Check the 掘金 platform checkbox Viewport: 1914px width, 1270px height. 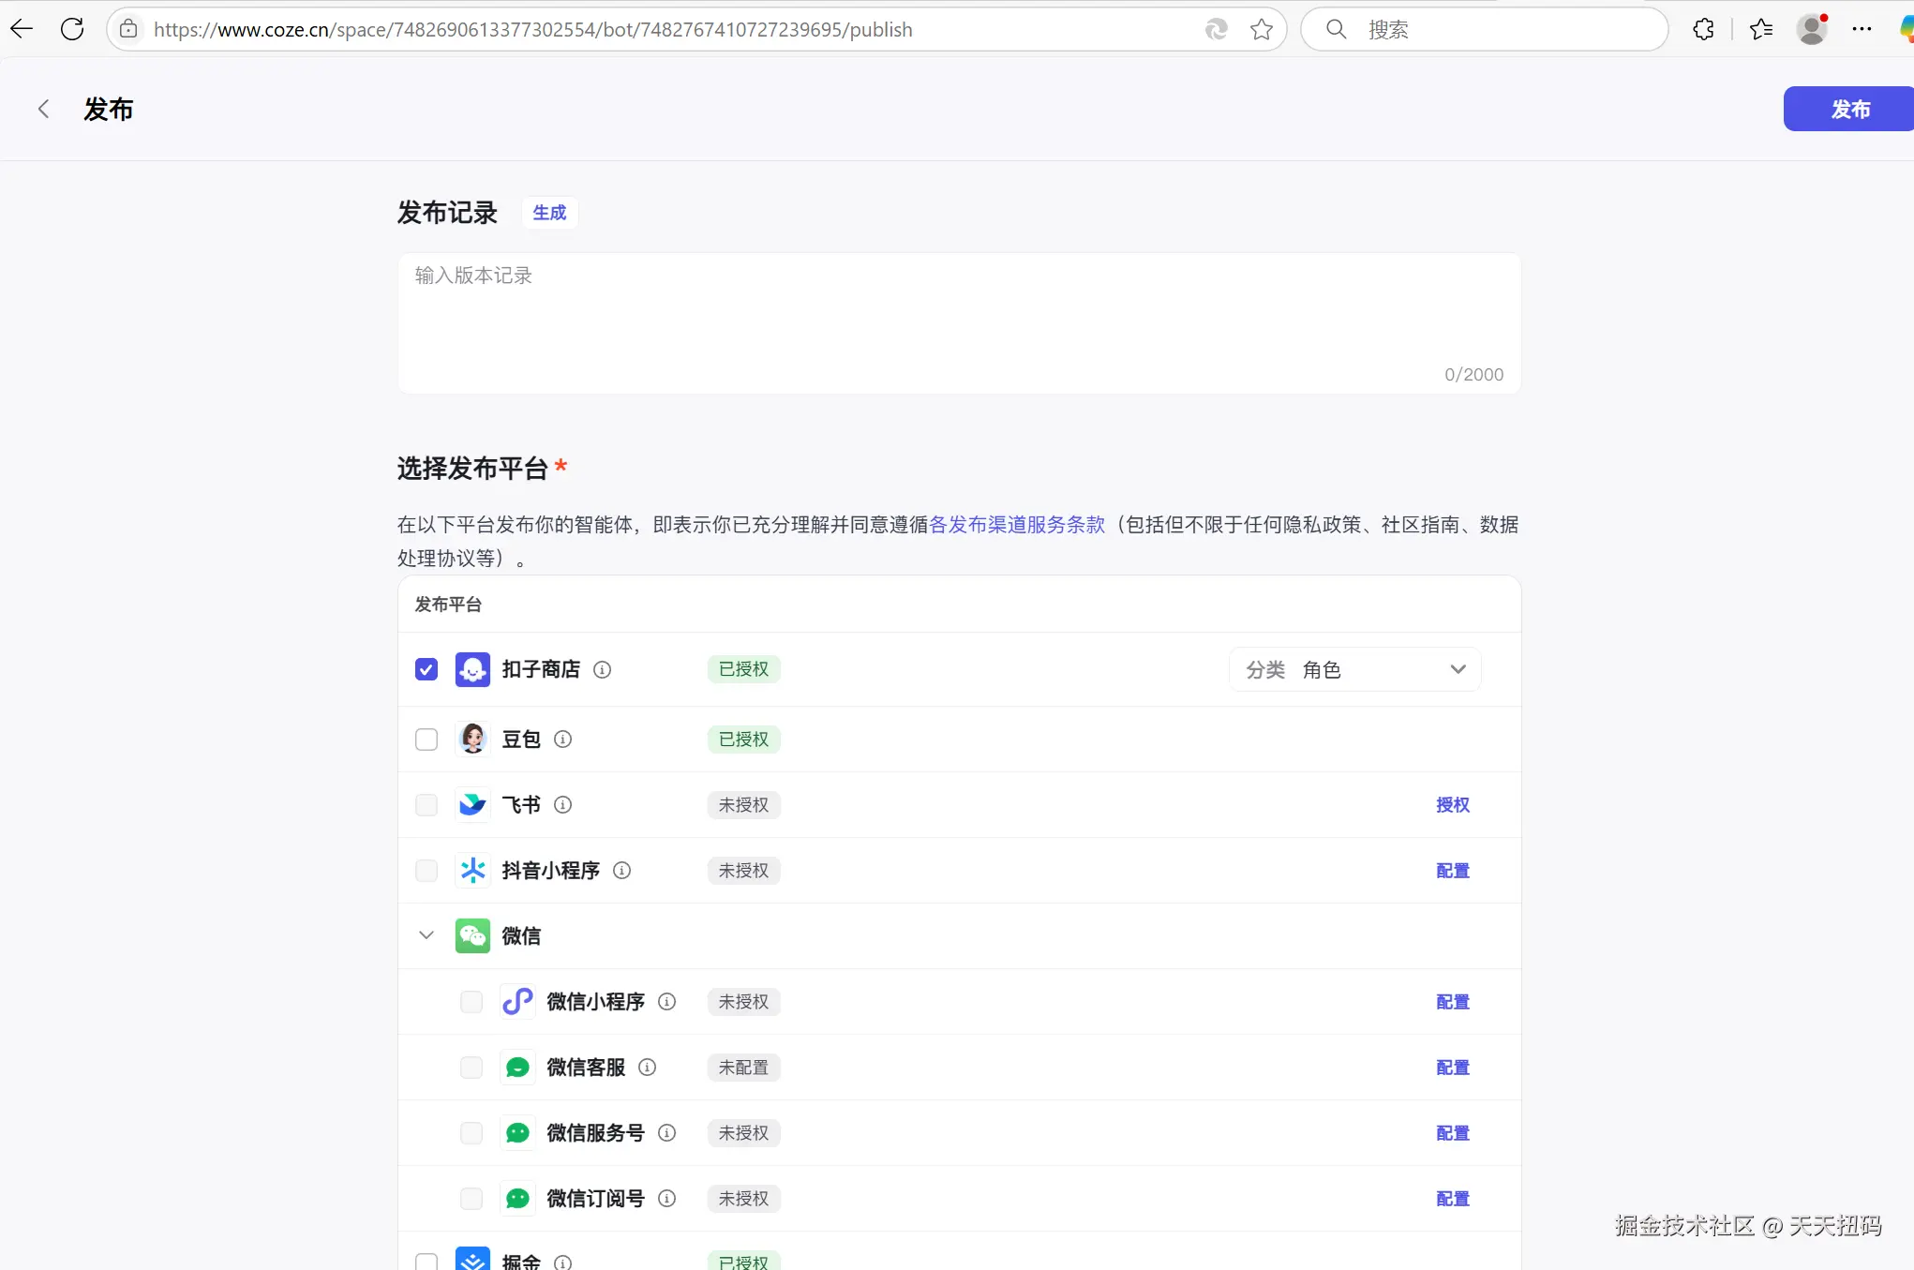click(x=426, y=1262)
